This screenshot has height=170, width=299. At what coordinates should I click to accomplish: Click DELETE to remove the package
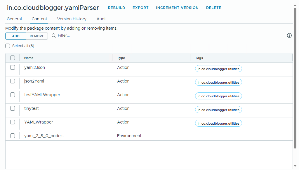point(213,8)
